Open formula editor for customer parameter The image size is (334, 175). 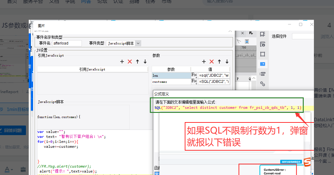[x=194, y=81]
